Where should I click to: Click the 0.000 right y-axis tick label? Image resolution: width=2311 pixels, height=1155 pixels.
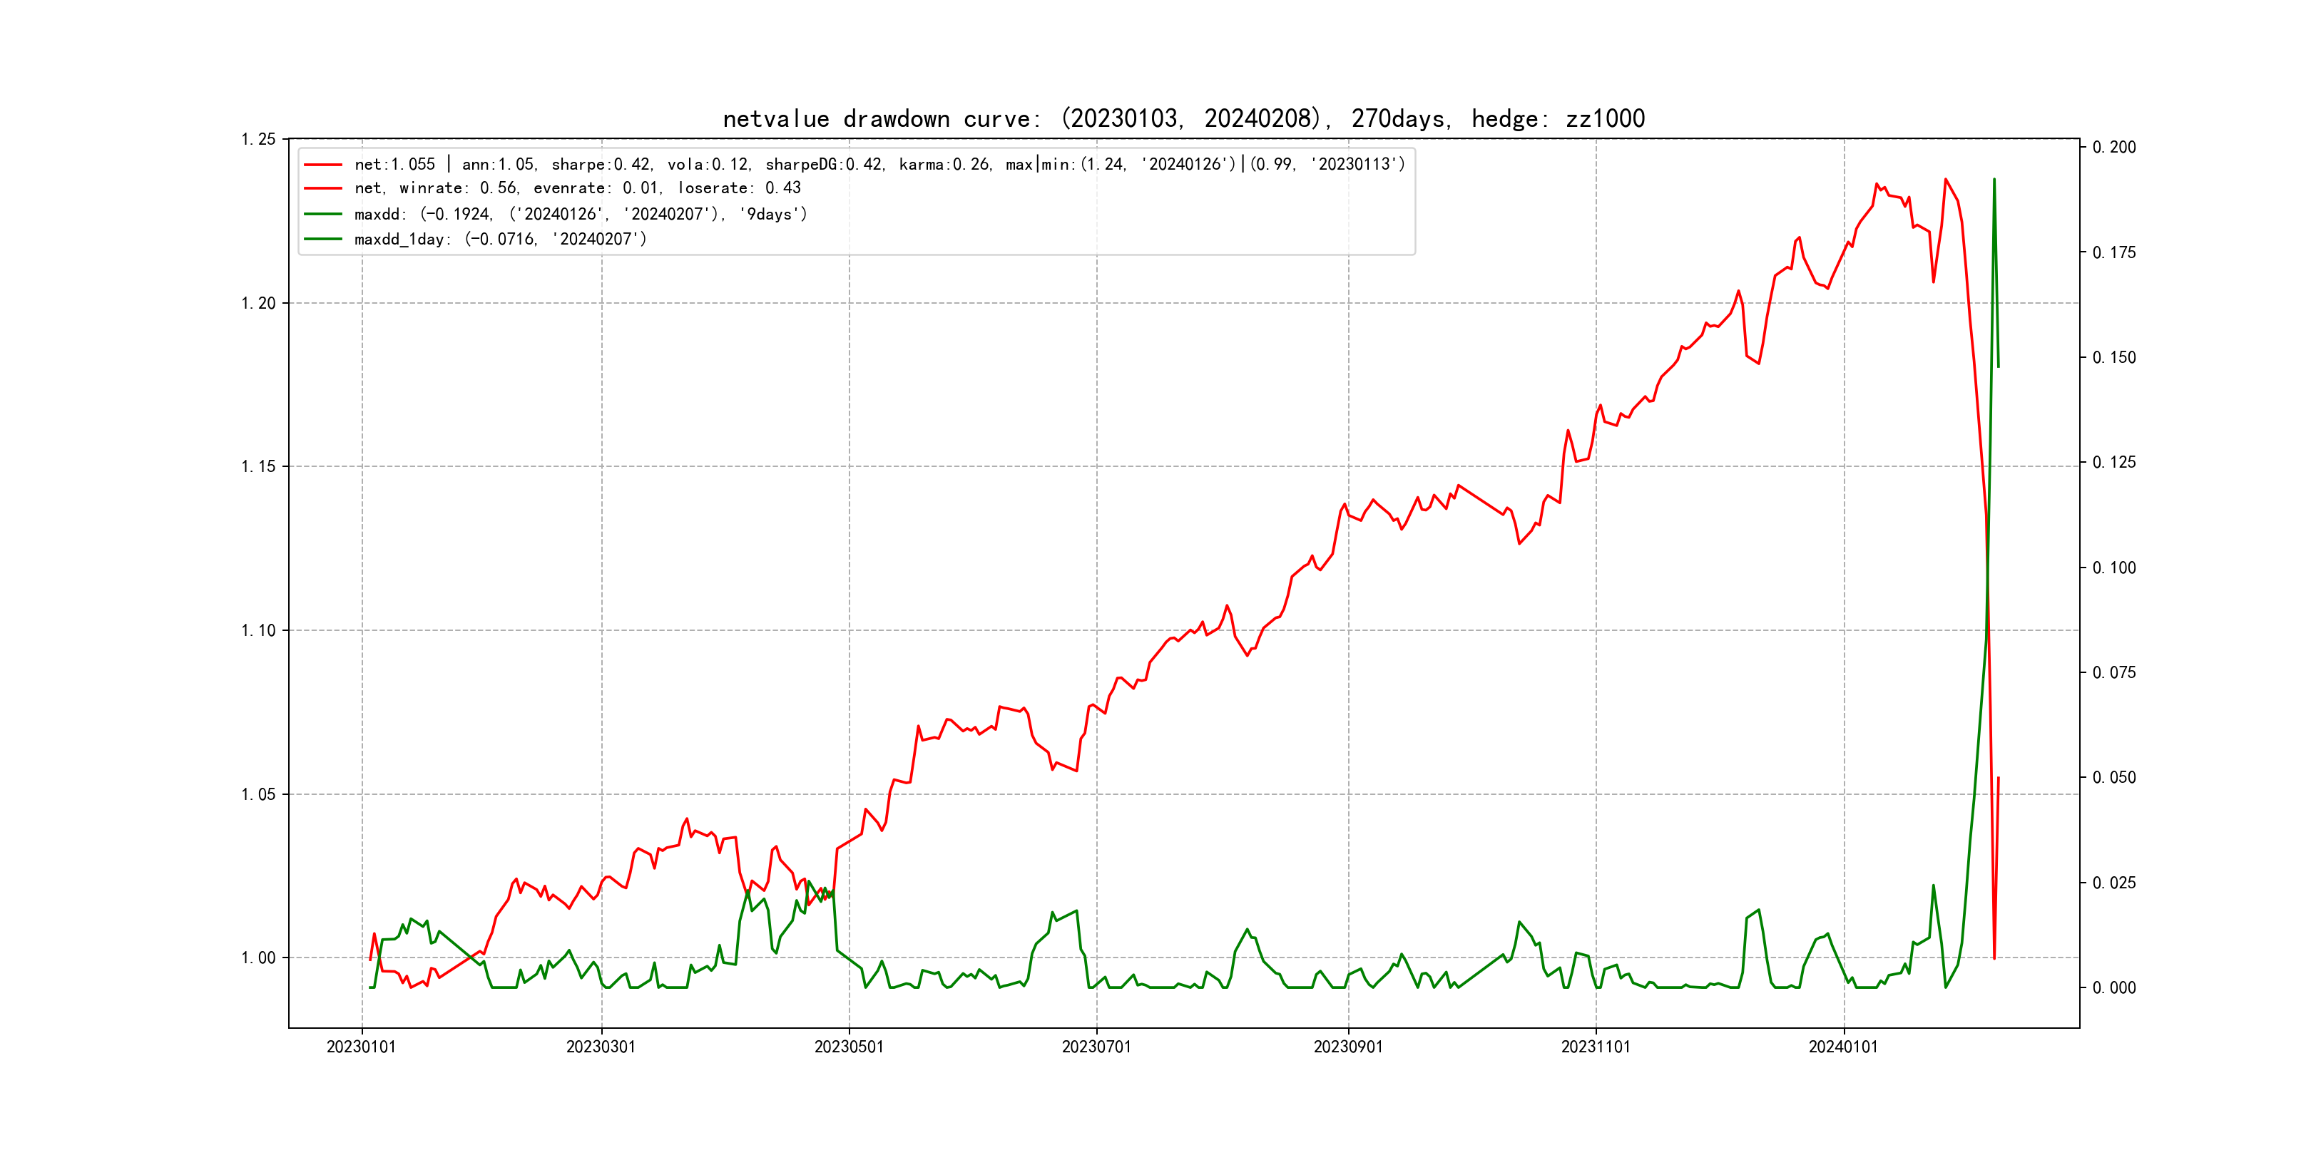pyautogui.click(x=2113, y=987)
